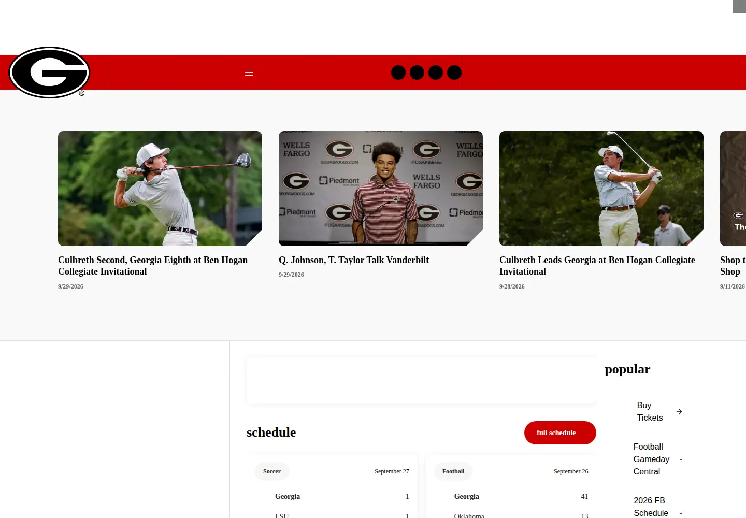Open the Wells Fargo press conference photo
Viewport: 746px width, 518px height.
coord(381,189)
